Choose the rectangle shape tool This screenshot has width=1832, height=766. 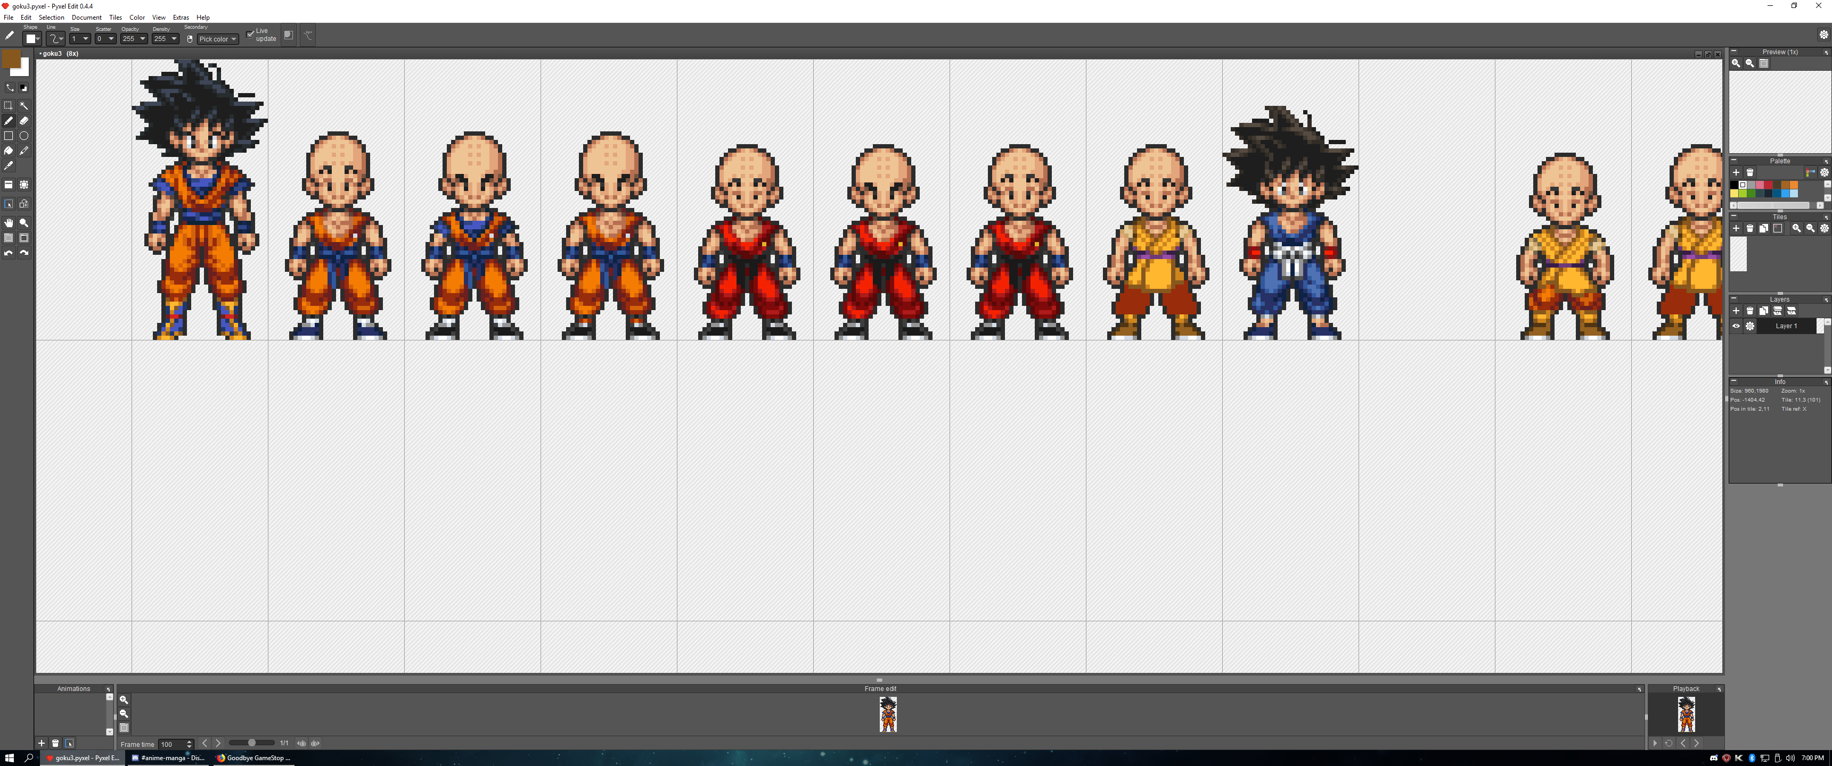pos(9,136)
